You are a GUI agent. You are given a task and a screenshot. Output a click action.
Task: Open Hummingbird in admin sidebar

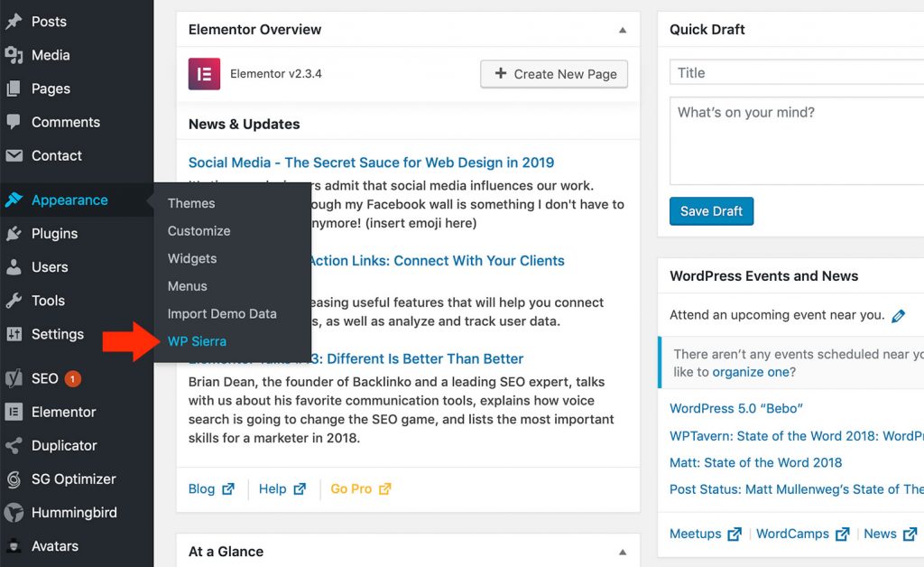(74, 513)
